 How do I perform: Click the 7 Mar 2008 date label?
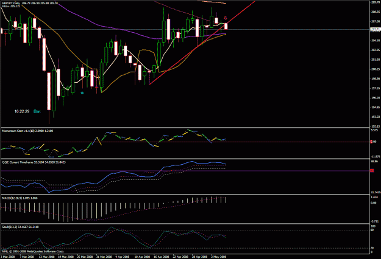(x=27, y=257)
